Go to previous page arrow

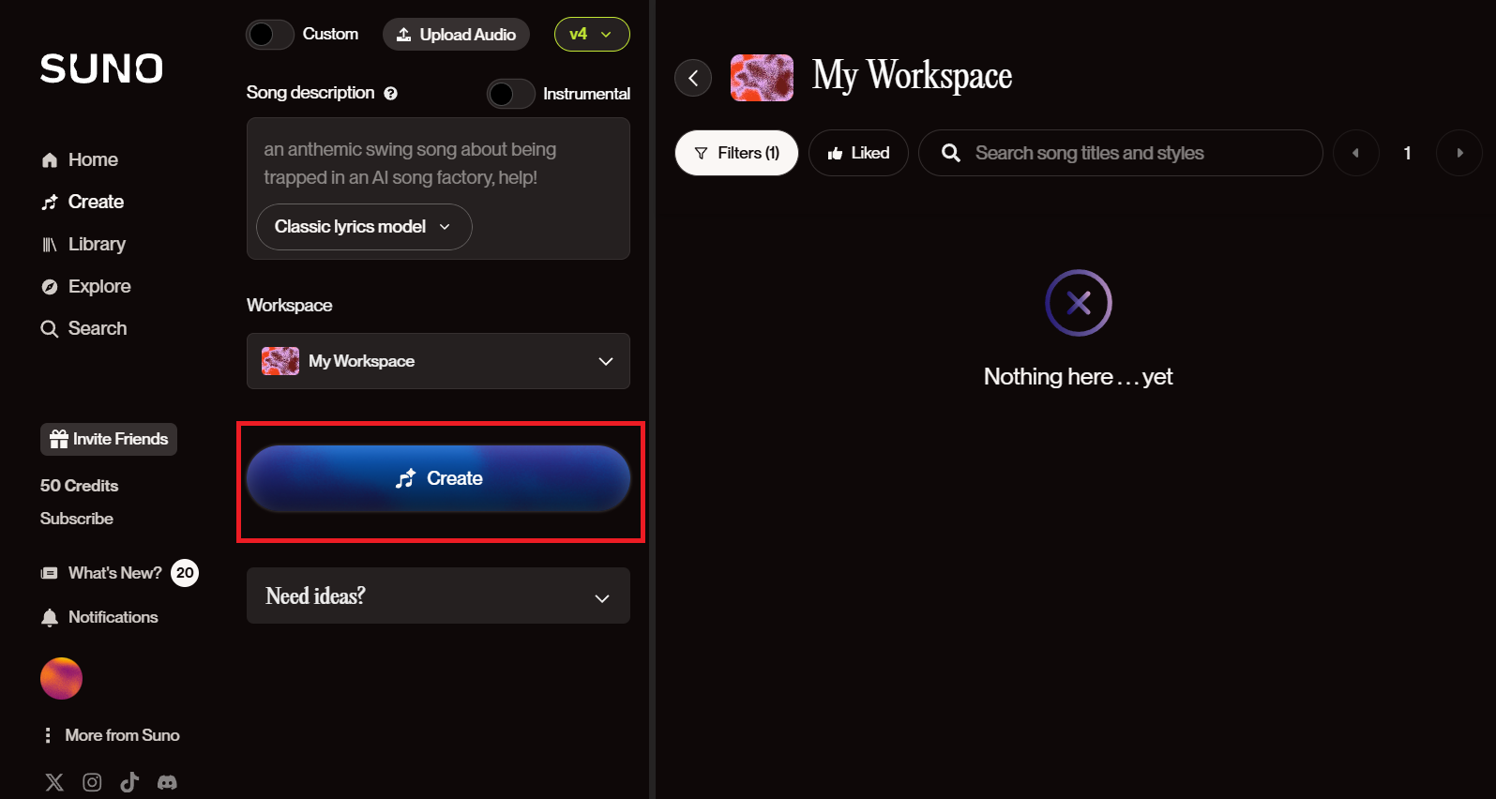pyautogui.click(x=1355, y=153)
